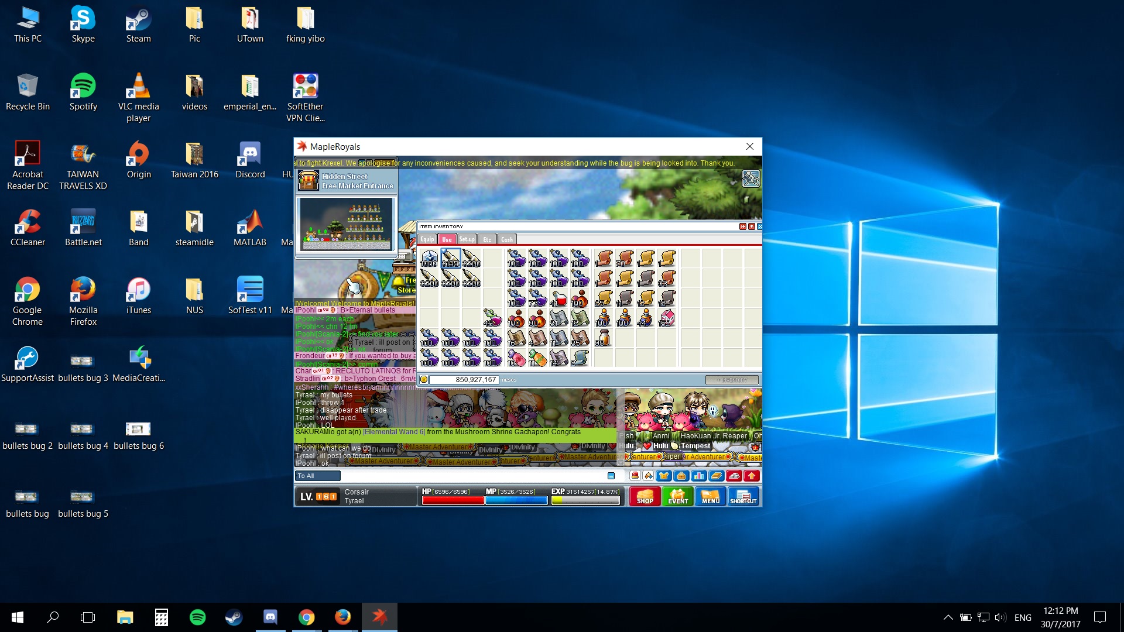1124x632 pixels.
Task: Select the orange juice bottle with 11
Action: tap(537, 358)
